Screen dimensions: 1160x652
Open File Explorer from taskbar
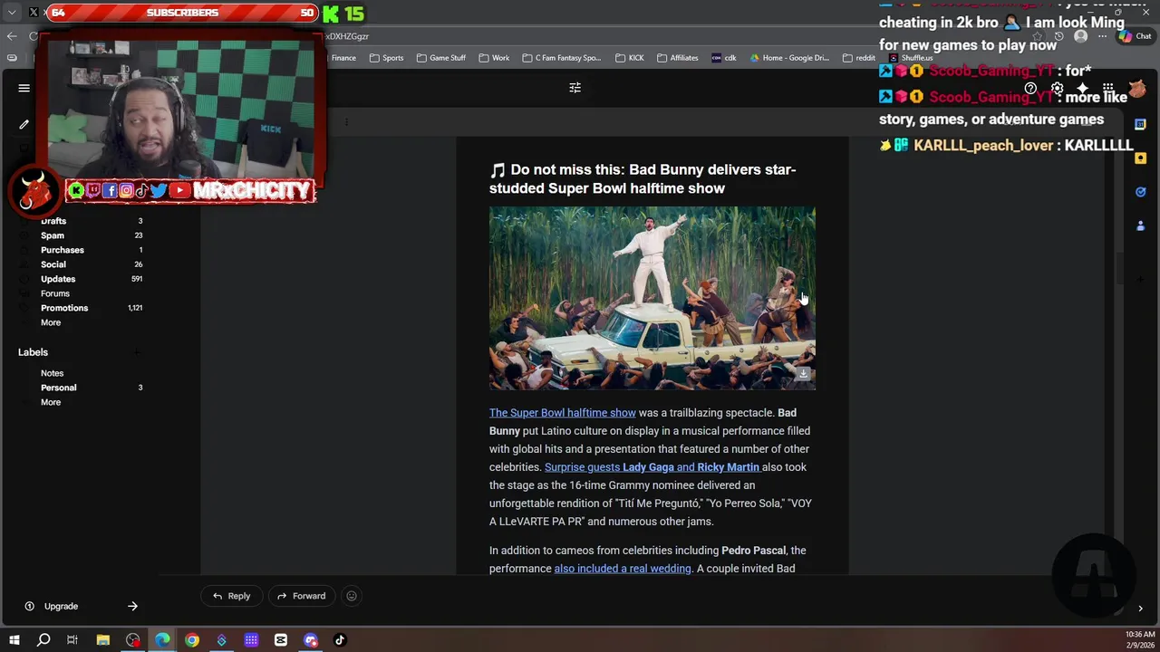[103, 640]
